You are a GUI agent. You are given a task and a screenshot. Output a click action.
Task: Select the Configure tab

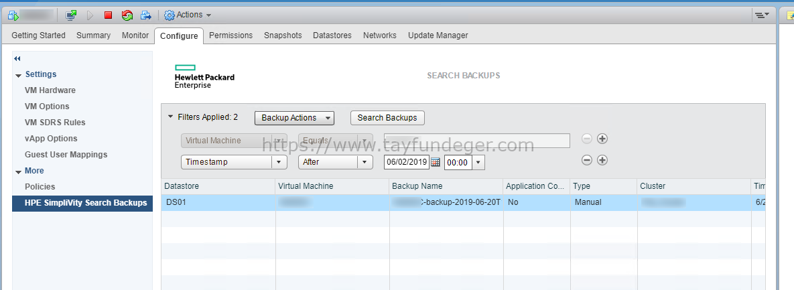coord(179,36)
